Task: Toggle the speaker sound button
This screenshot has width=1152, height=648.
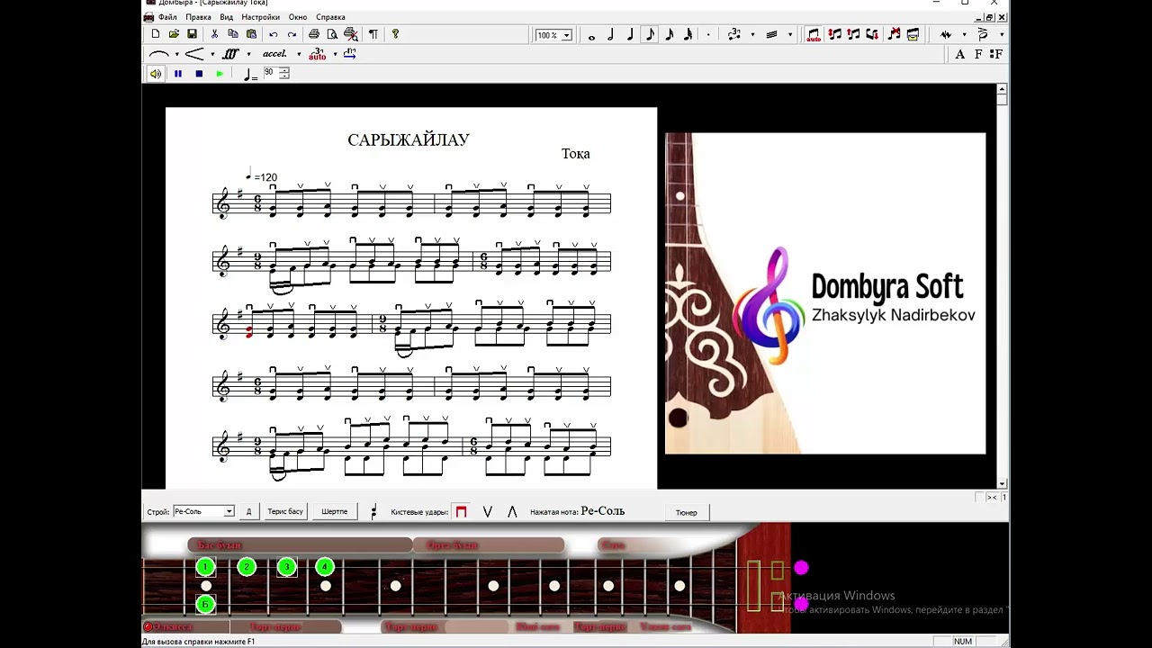Action: (x=156, y=74)
